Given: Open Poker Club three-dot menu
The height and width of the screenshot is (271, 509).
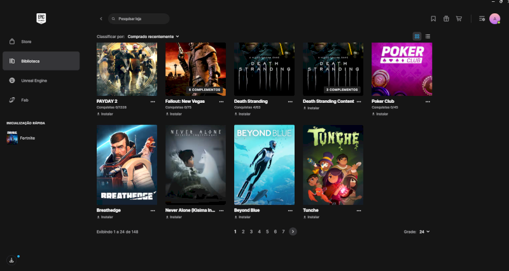Looking at the screenshot, I should (428, 102).
